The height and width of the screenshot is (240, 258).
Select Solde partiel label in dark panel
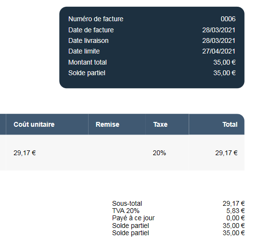point(87,73)
